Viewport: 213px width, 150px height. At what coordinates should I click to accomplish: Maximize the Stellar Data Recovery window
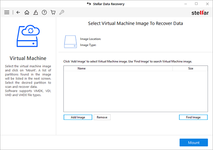click(196, 4)
